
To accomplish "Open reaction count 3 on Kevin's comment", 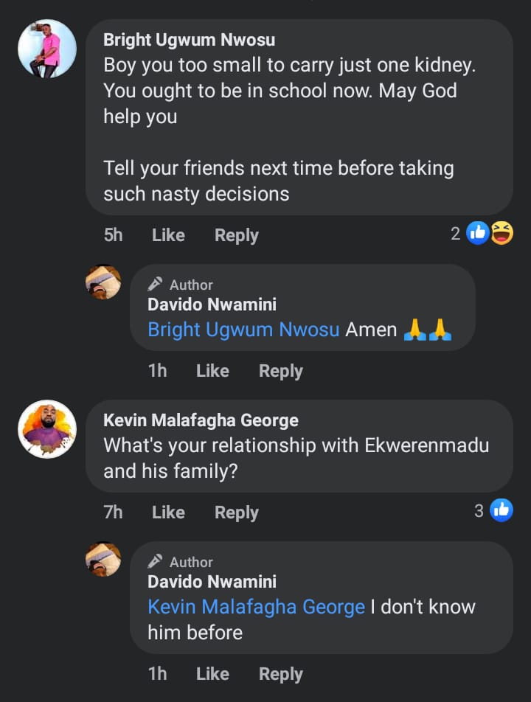I will pyautogui.click(x=479, y=510).
